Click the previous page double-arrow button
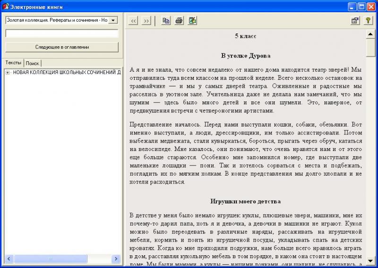Viewport: 378px width, 268px height. [x=133, y=21]
